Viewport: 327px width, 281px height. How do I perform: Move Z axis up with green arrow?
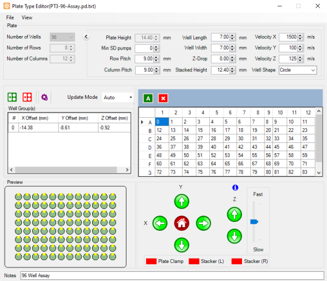[x=234, y=214]
